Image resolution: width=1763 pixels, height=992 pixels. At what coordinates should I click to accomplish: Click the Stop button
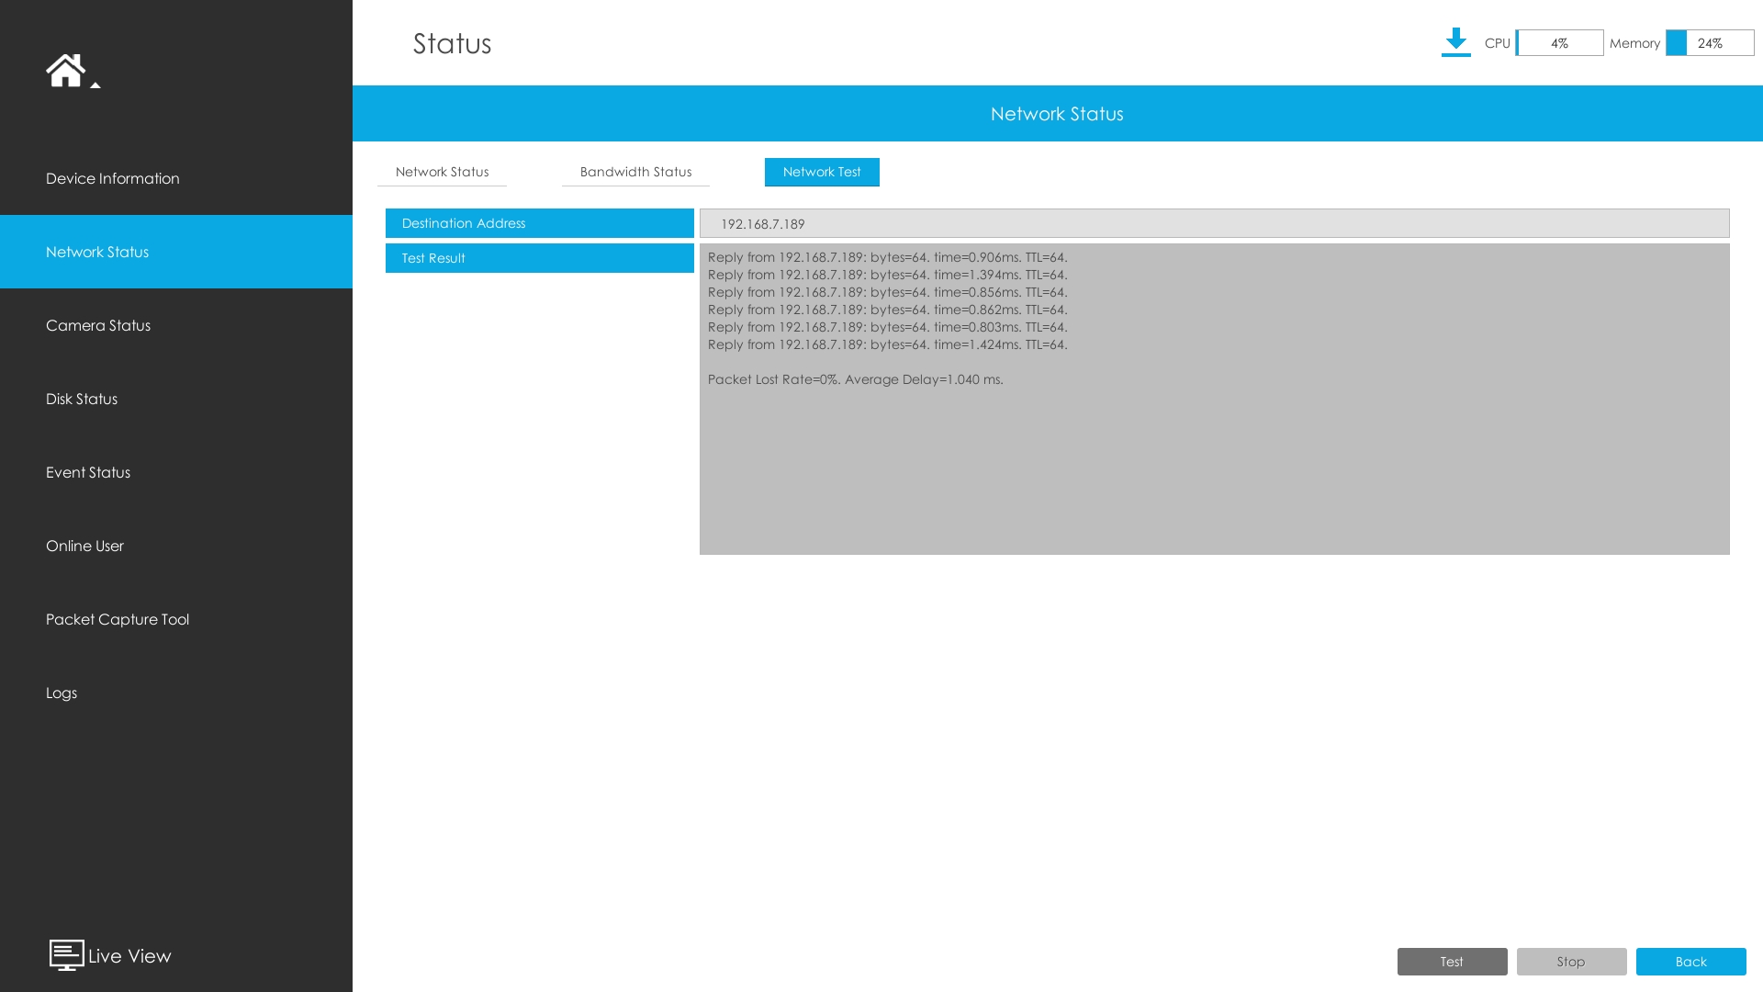1571,962
